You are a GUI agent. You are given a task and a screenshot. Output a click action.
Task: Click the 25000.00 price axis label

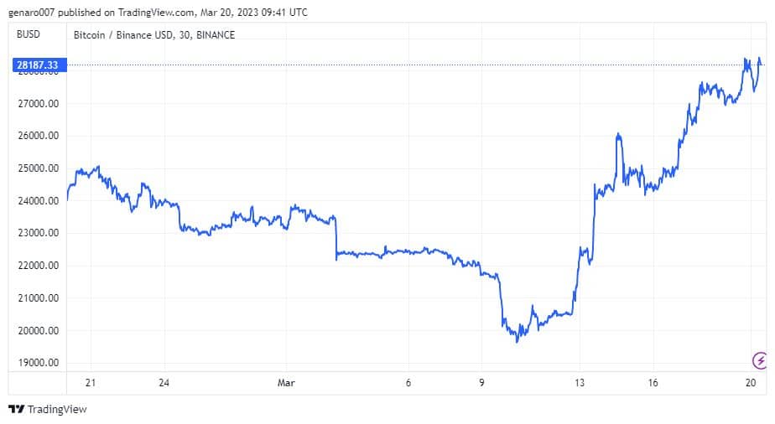[38, 168]
